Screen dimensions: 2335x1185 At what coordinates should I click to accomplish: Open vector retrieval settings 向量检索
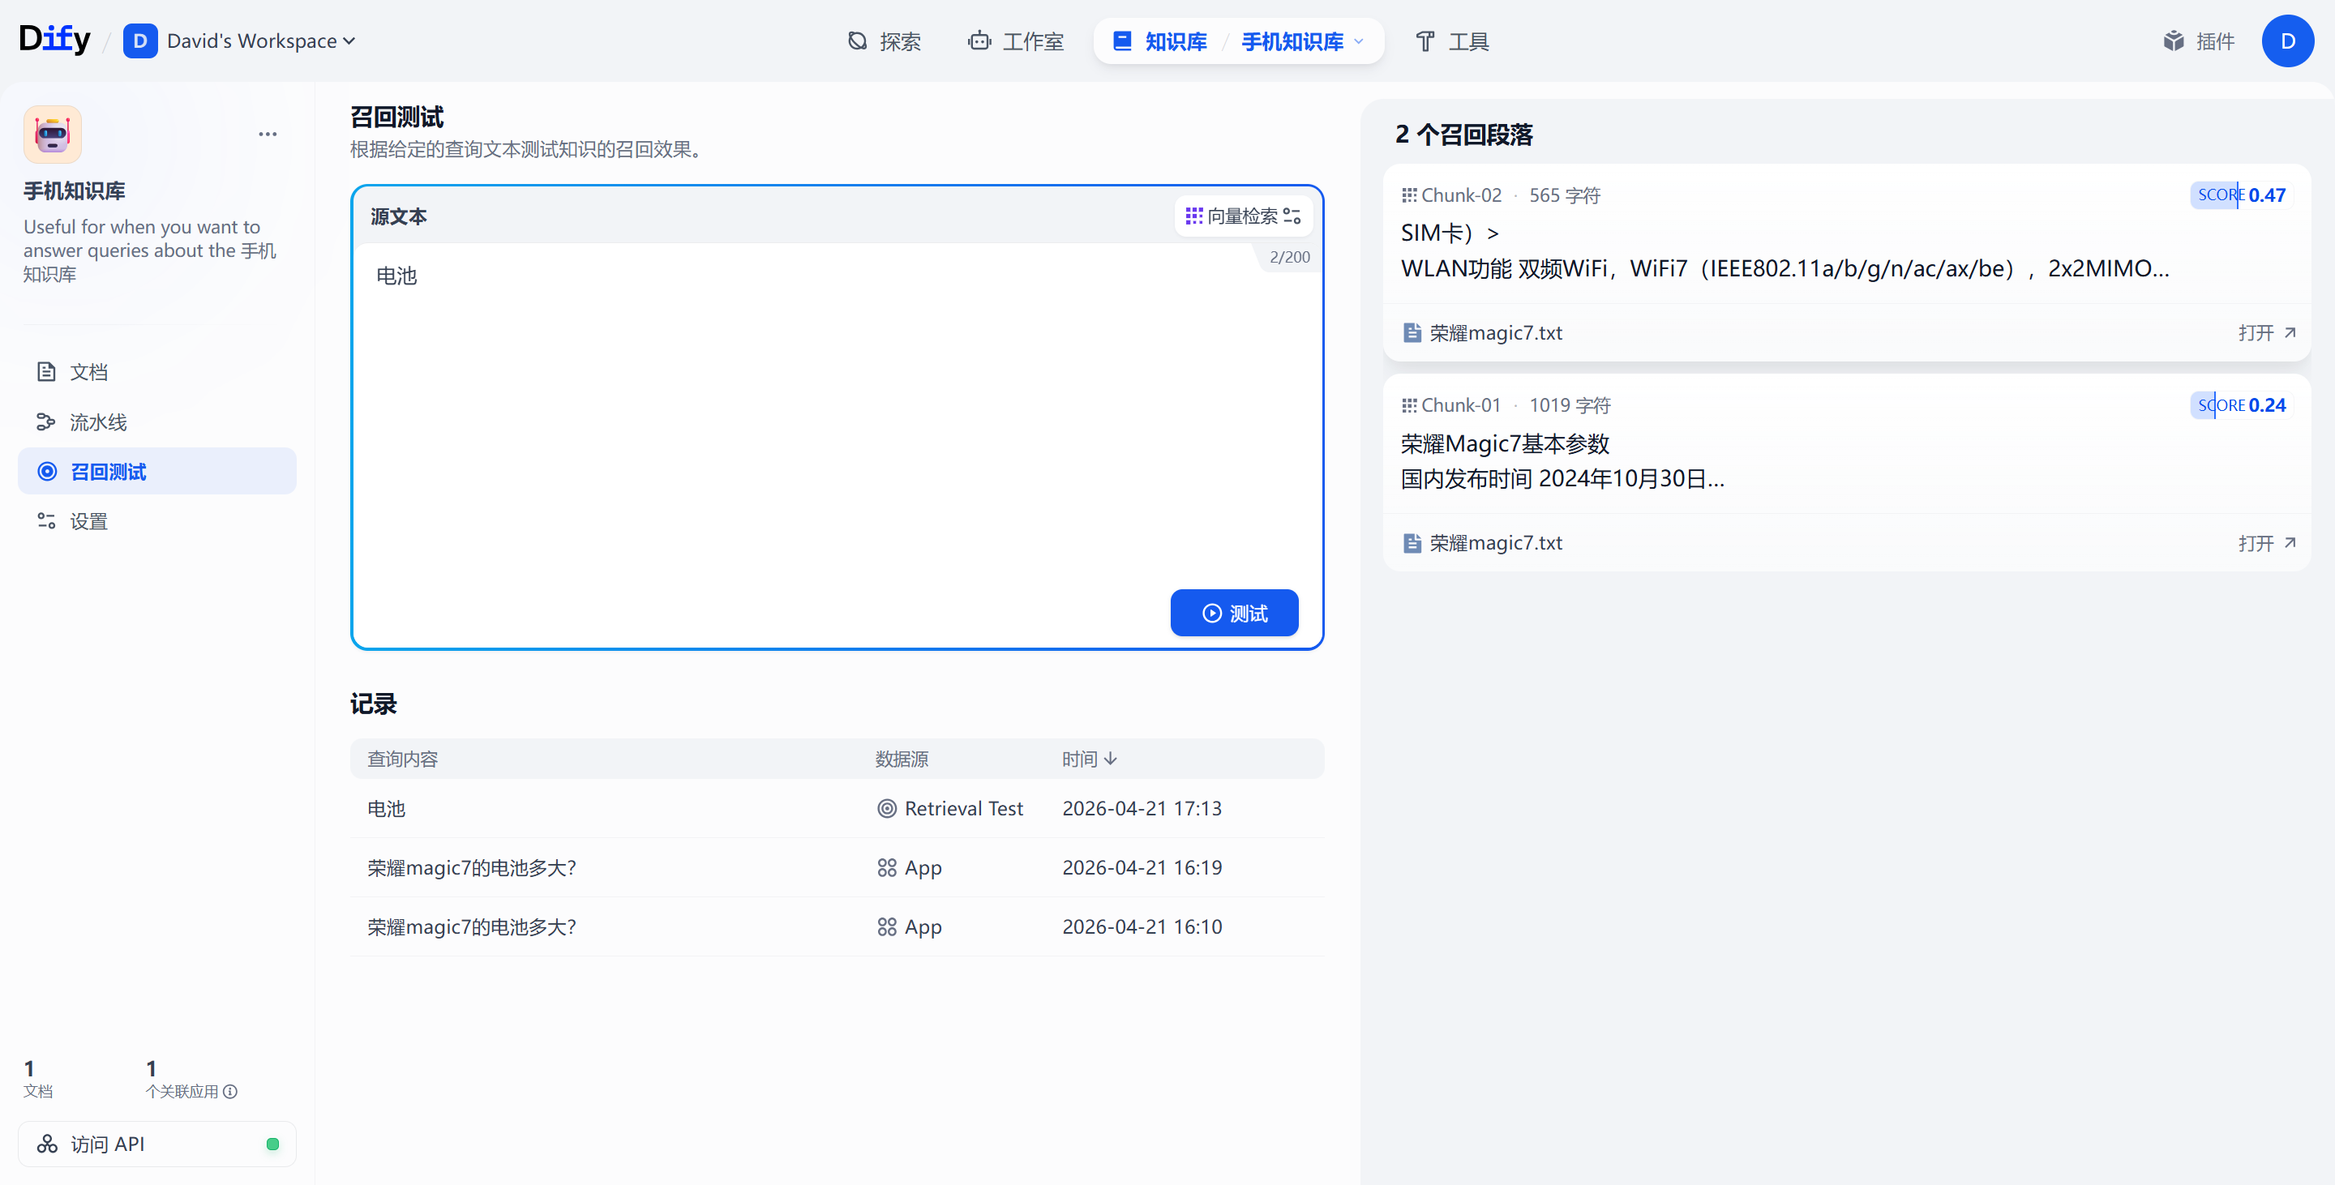point(1243,216)
